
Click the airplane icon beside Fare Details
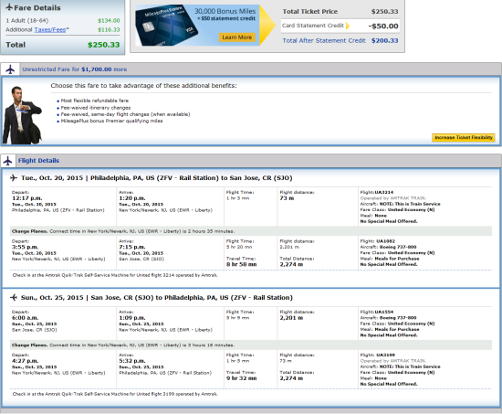[9, 7]
